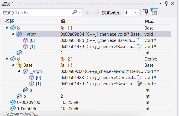
Task: Click the 名称 column header
Action: pos(31,21)
